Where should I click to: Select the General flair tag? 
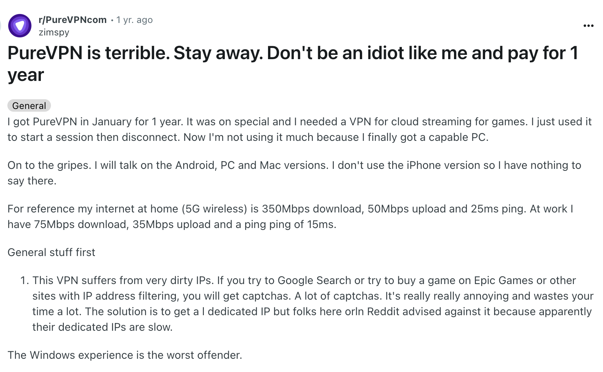[x=29, y=105]
